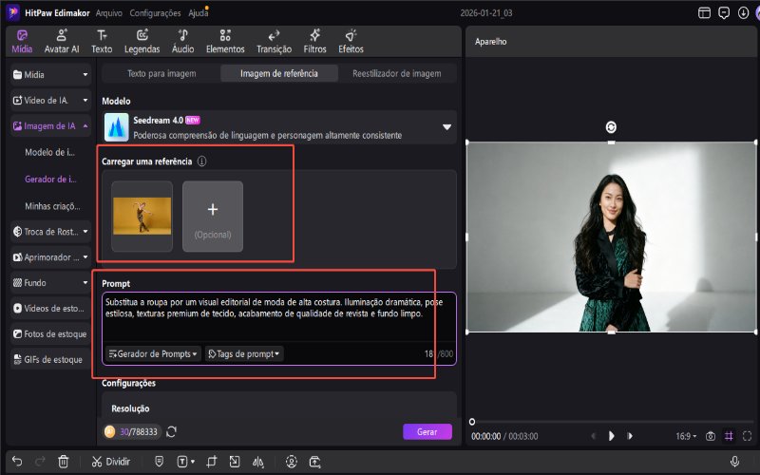Open the Filtros tool tab
760x475 pixels.
tap(314, 42)
